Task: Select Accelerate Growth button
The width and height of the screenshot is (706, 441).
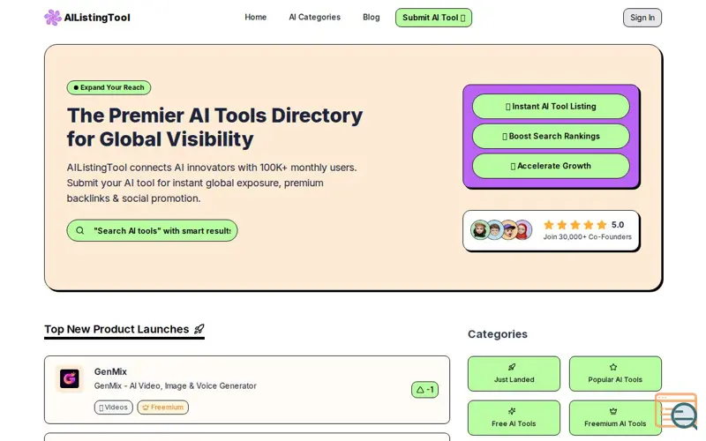Action: click(x=551, y=166)
